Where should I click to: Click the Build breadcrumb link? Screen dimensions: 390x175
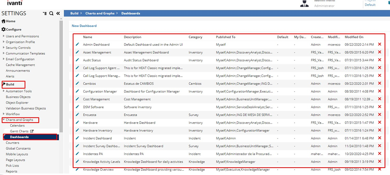74,13
